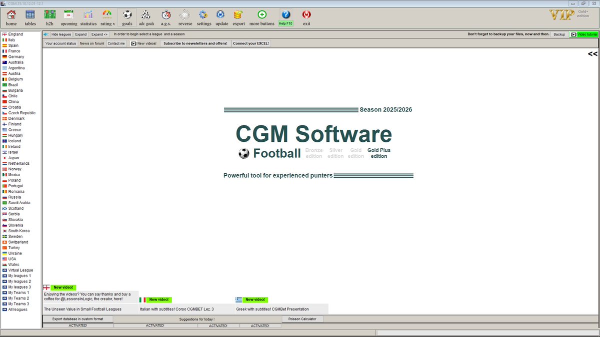The width and height of the screenshot is (600, 337).
Task: Open the upcoming matches icon
Action: [69, 17]
